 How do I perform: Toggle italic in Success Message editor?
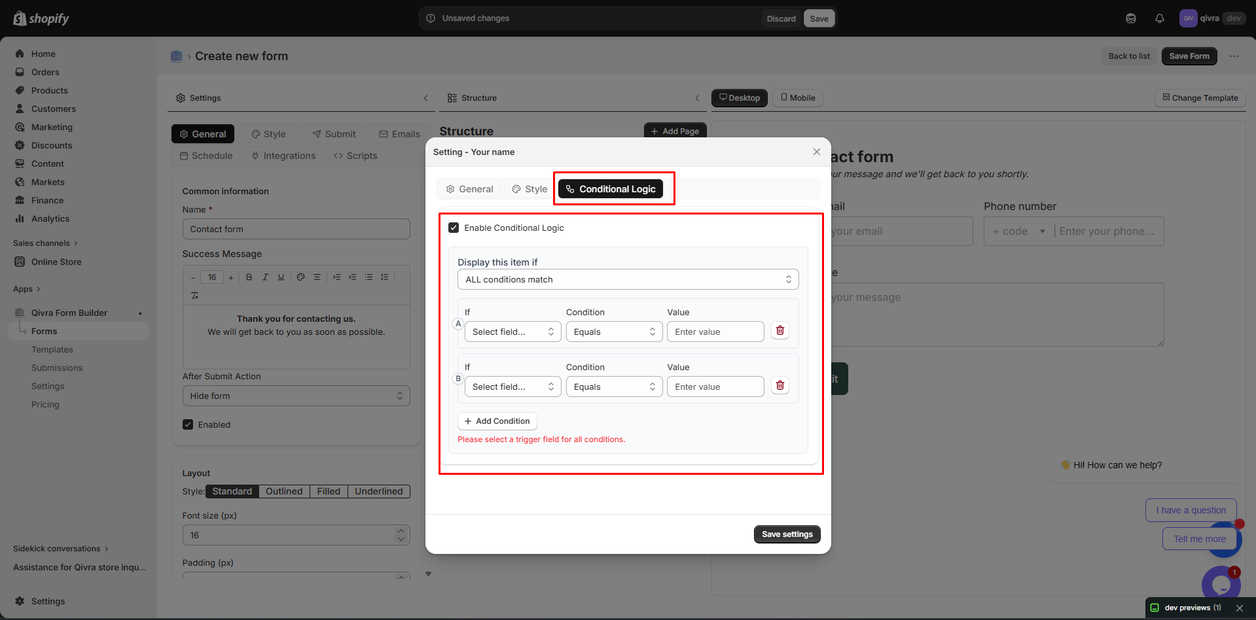pos(265,277)
